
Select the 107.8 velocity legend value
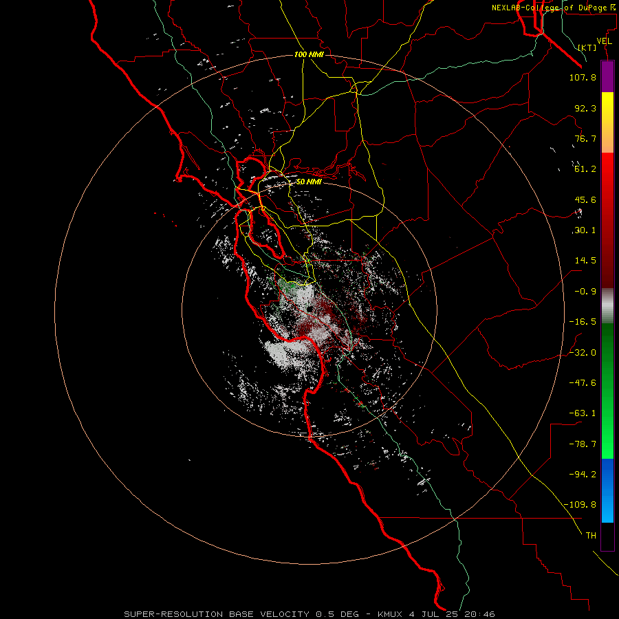[583, 77]
